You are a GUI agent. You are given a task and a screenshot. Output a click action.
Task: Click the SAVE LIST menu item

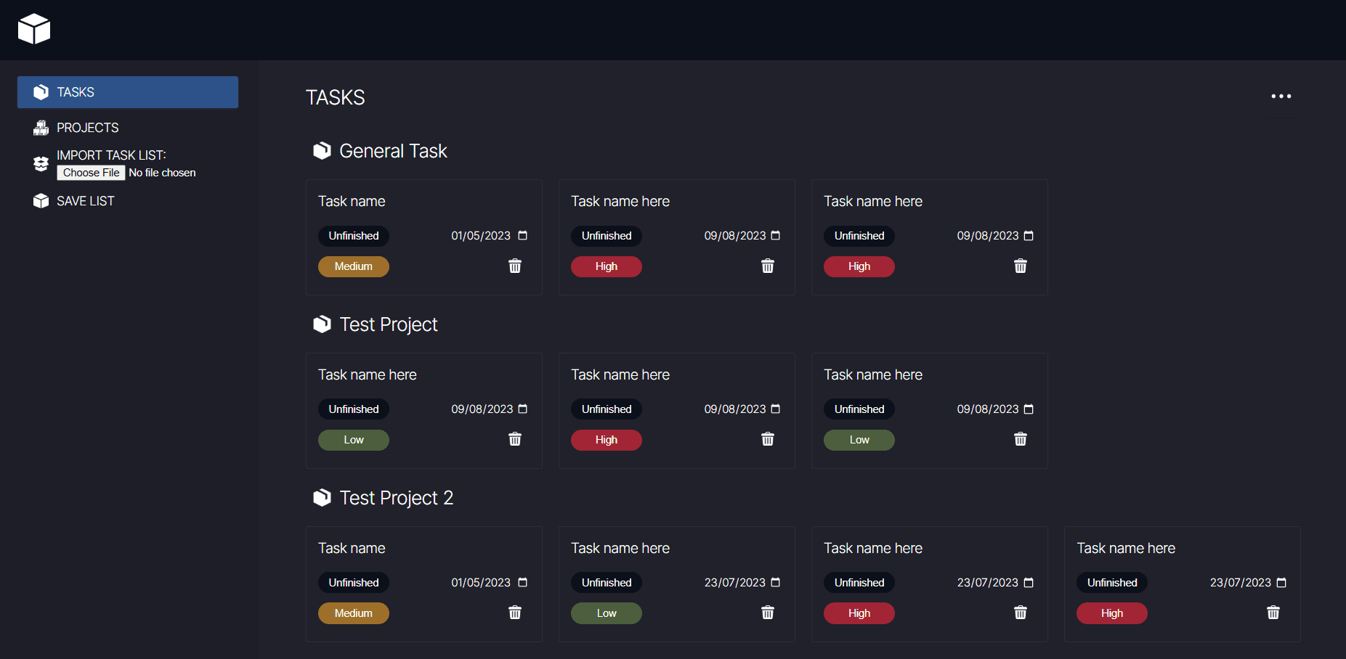[86, 201]
